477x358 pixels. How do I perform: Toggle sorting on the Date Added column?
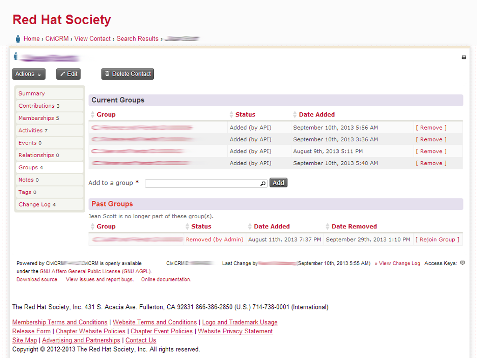[295, 114]
